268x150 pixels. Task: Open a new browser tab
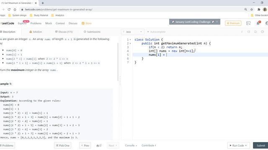(43, 3)
